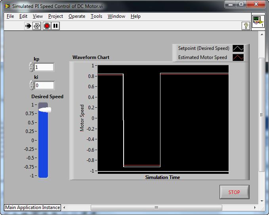Open the Tools menu
This screenshot has height=215, width=269.
tap(96, 16)
